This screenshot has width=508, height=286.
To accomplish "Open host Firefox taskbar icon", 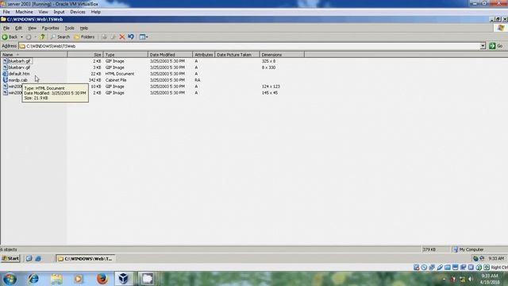I will coord(102,279).
